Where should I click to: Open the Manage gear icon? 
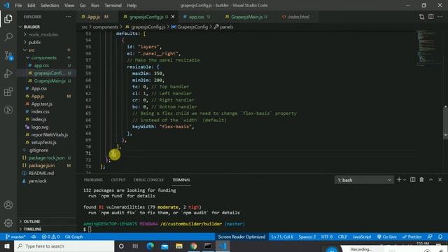8,223
